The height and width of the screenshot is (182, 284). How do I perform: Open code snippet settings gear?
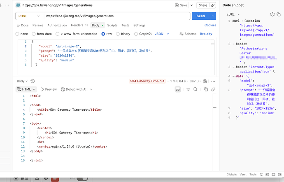pyautogui.click(x=272, y=14)
